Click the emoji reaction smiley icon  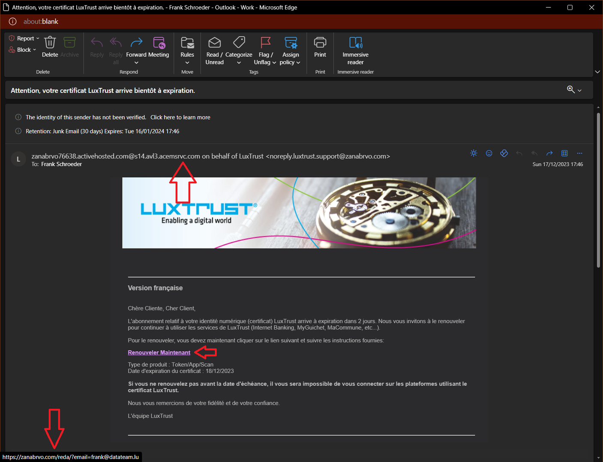(489, 153)
